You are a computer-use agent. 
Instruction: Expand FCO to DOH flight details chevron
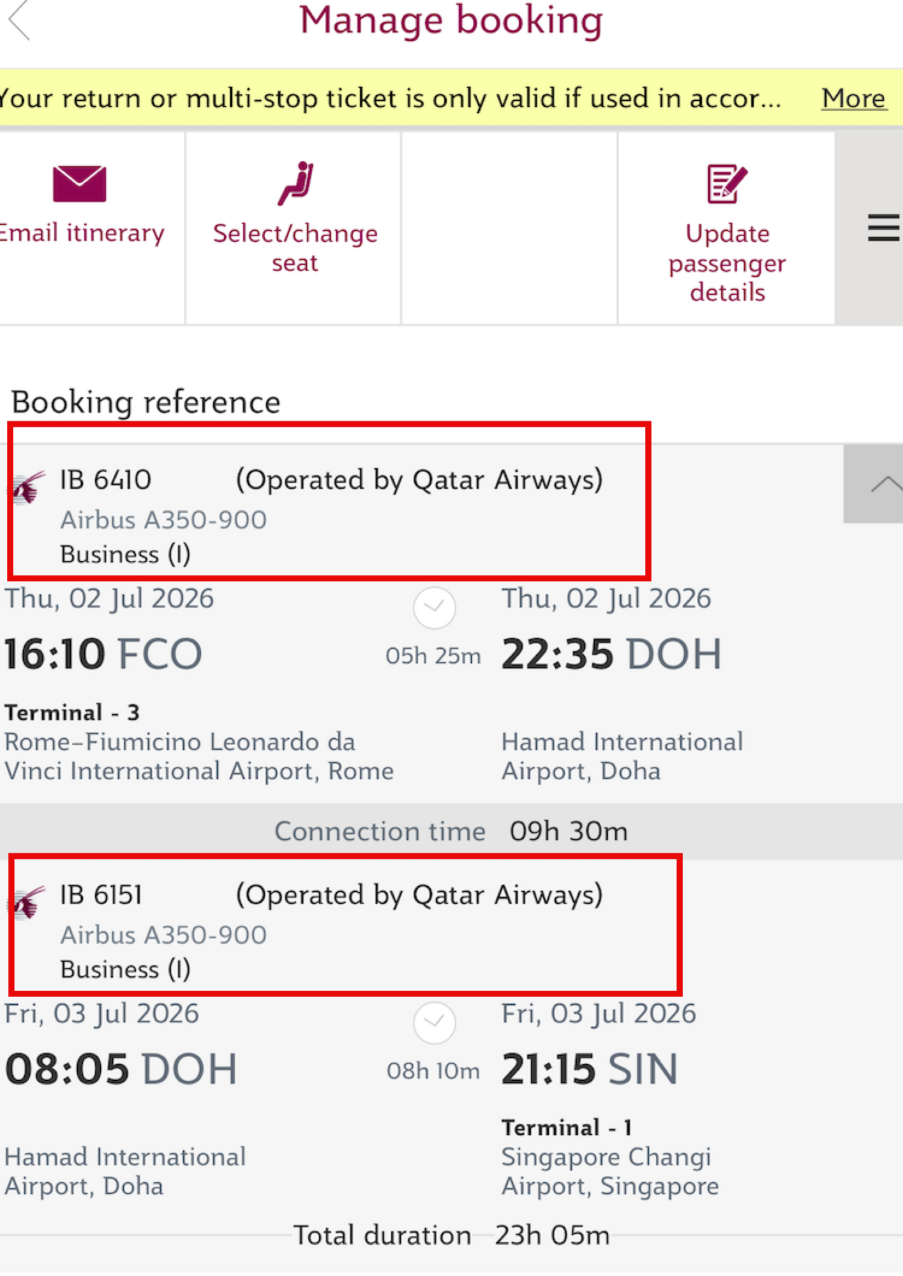click(435, 607)
